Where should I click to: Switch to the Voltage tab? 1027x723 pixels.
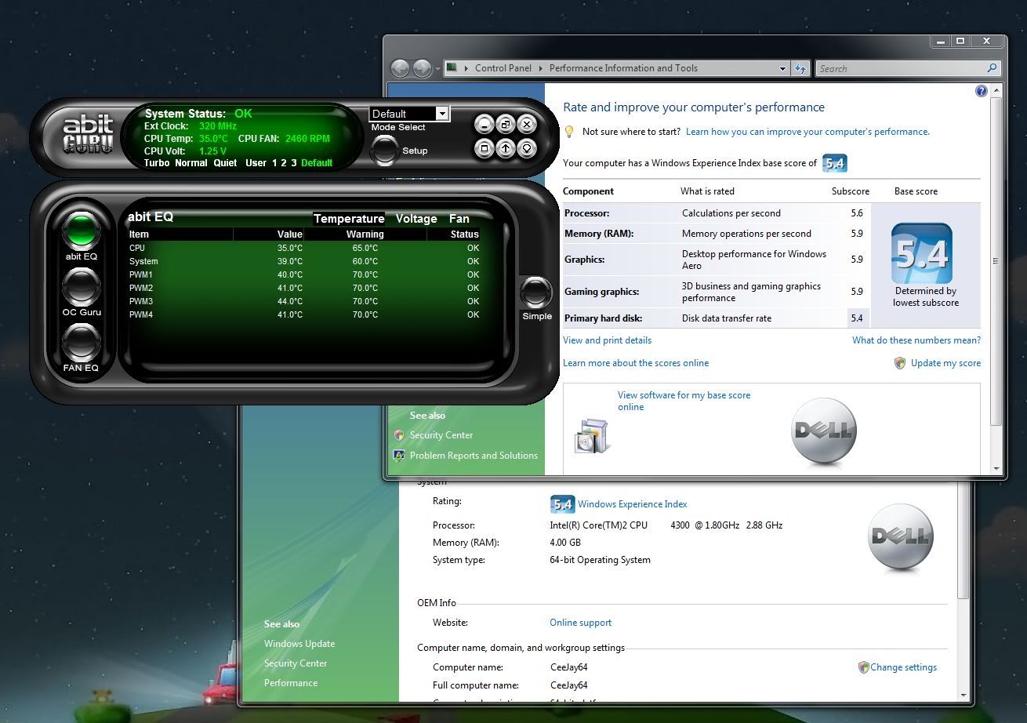(416, 219)
